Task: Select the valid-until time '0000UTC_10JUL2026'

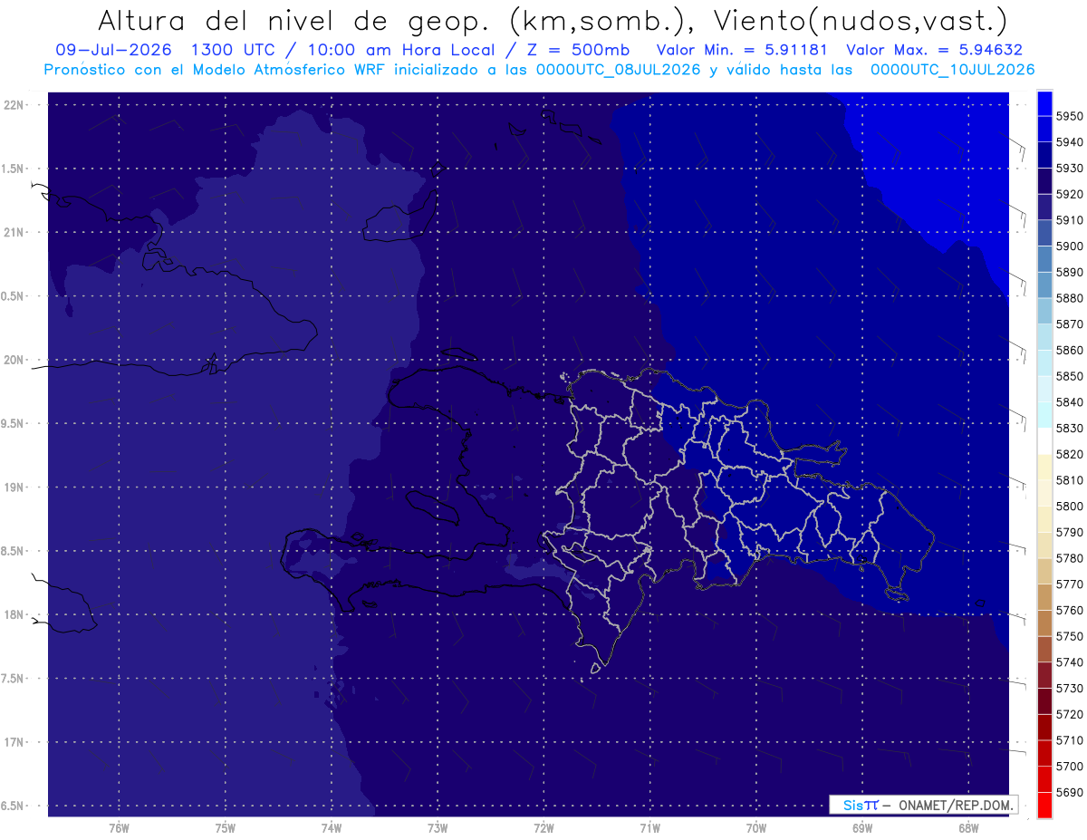Action: click(x=953, y=70)
